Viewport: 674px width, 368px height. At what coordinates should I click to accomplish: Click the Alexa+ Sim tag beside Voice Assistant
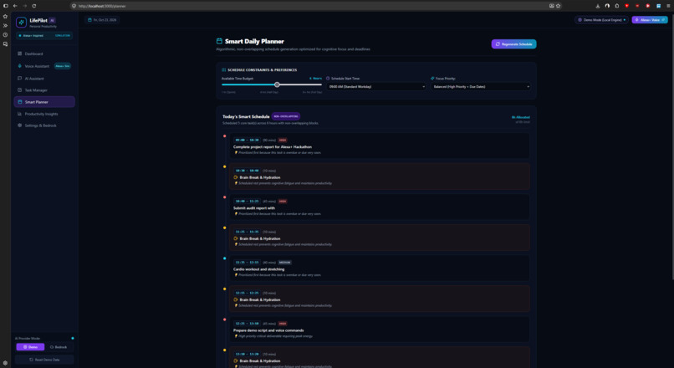[63, 66]
